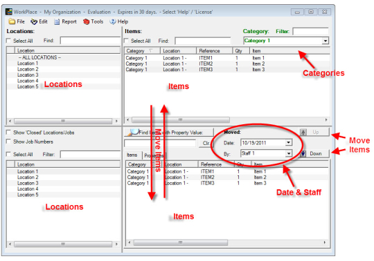Enable Show Job Numbers
Image resolution: width=374 pixels, height=261 pixels.
(8, 142)
